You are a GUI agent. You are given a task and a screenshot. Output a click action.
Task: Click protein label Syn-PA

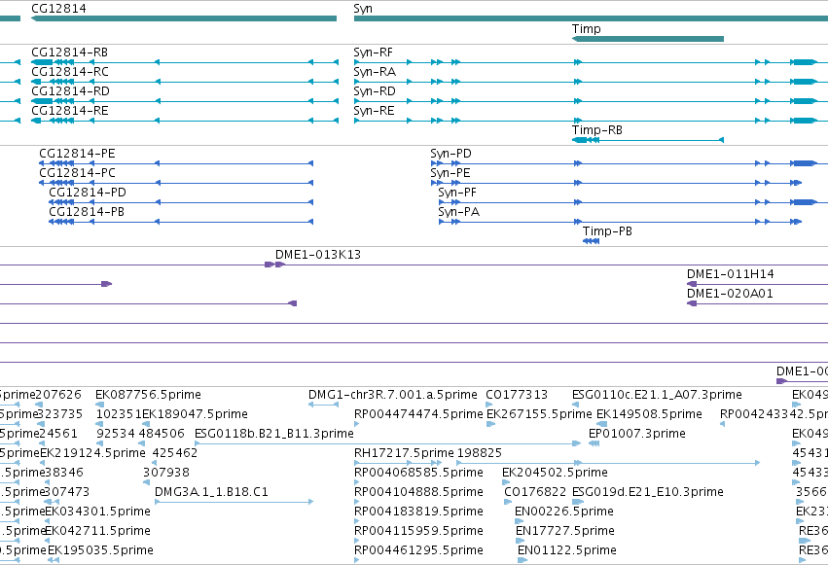[x=459, y=212]
